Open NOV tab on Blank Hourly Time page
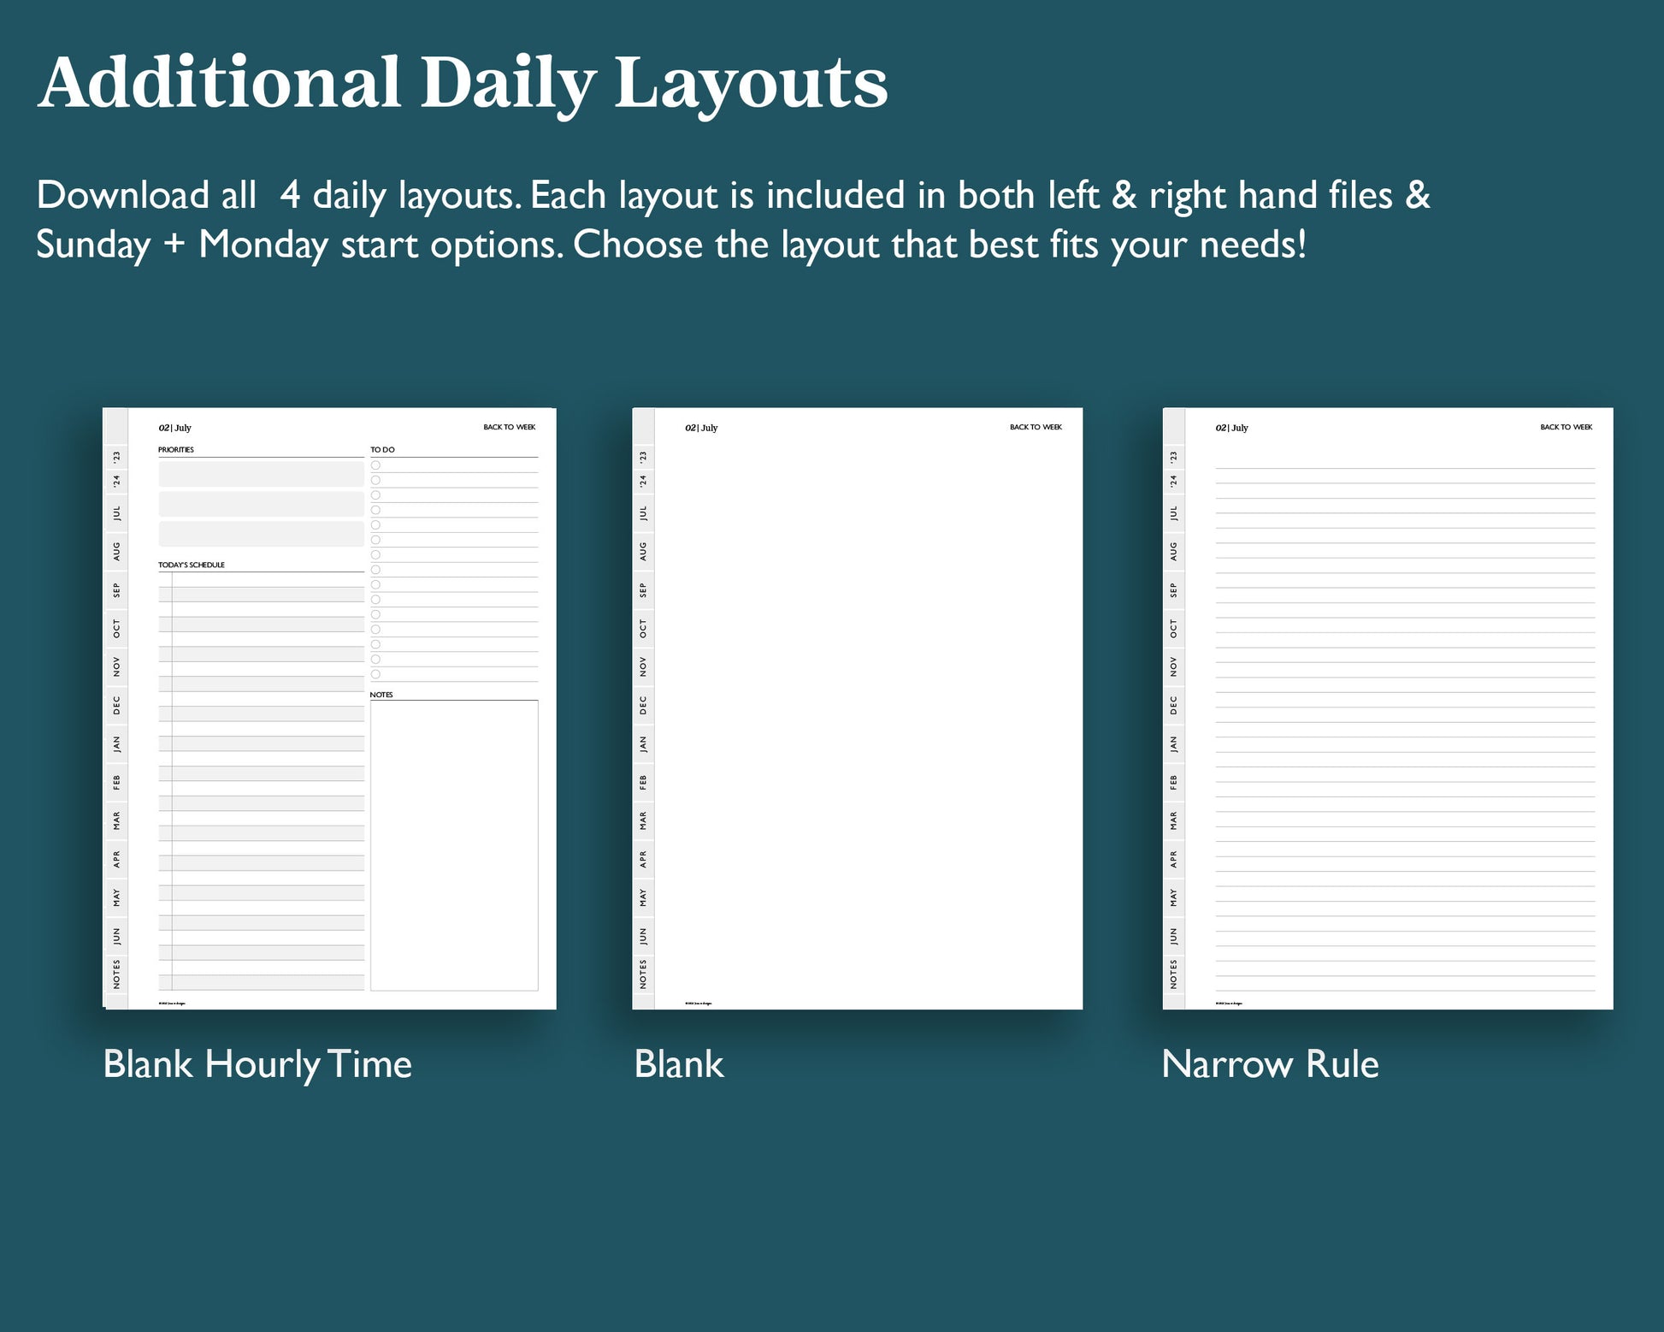The image size is (1664, 1332). tap(117, 666)
